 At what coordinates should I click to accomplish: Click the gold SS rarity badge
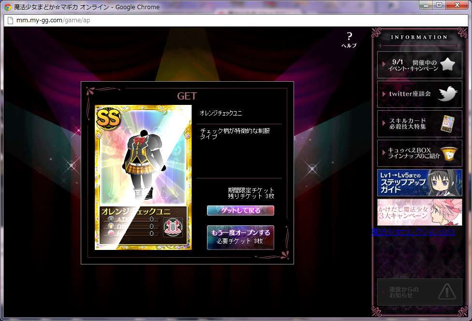[109, 118]
